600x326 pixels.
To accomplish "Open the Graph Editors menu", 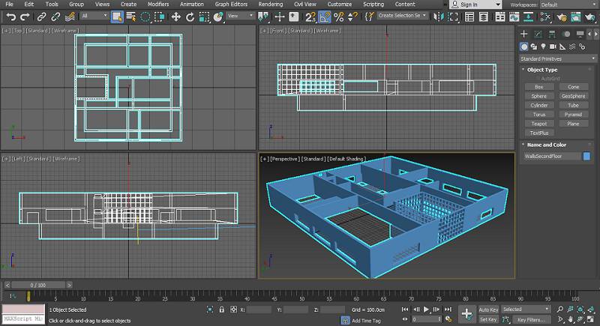I will click(x=231, y=4).
